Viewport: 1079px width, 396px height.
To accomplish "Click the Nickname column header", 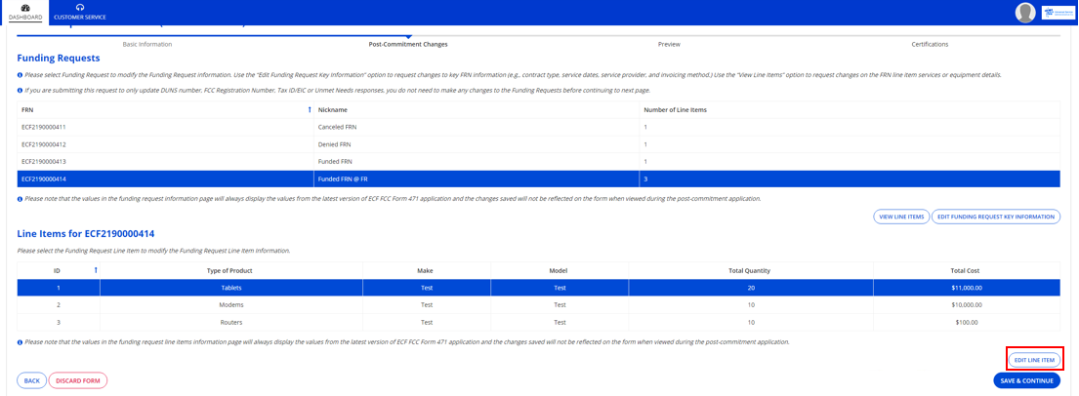I will [x=477, y=110].
